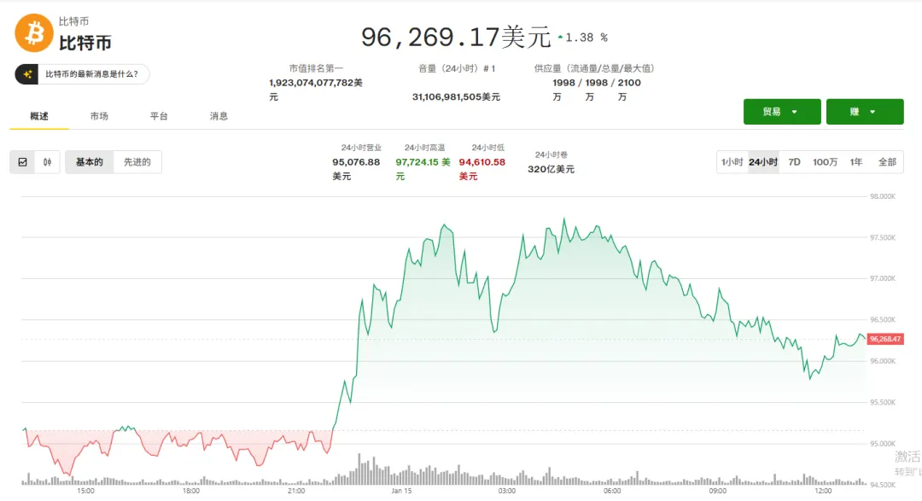
Task: Click the 市值排名第一 label
Action: coord(316,68)
